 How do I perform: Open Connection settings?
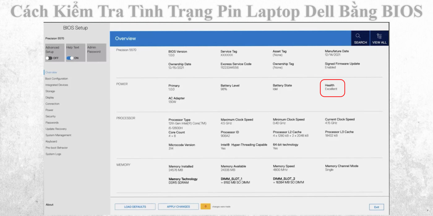click(x=52, y=104)
